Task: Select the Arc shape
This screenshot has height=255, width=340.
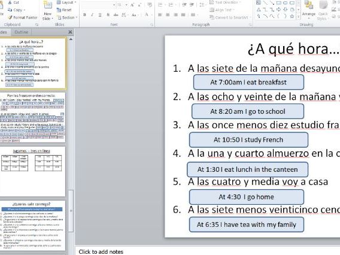Action: [x=265, y=16]
